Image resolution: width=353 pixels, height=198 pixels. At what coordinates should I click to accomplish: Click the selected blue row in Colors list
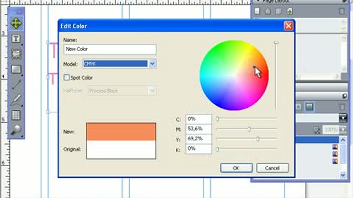coord(318,140)
